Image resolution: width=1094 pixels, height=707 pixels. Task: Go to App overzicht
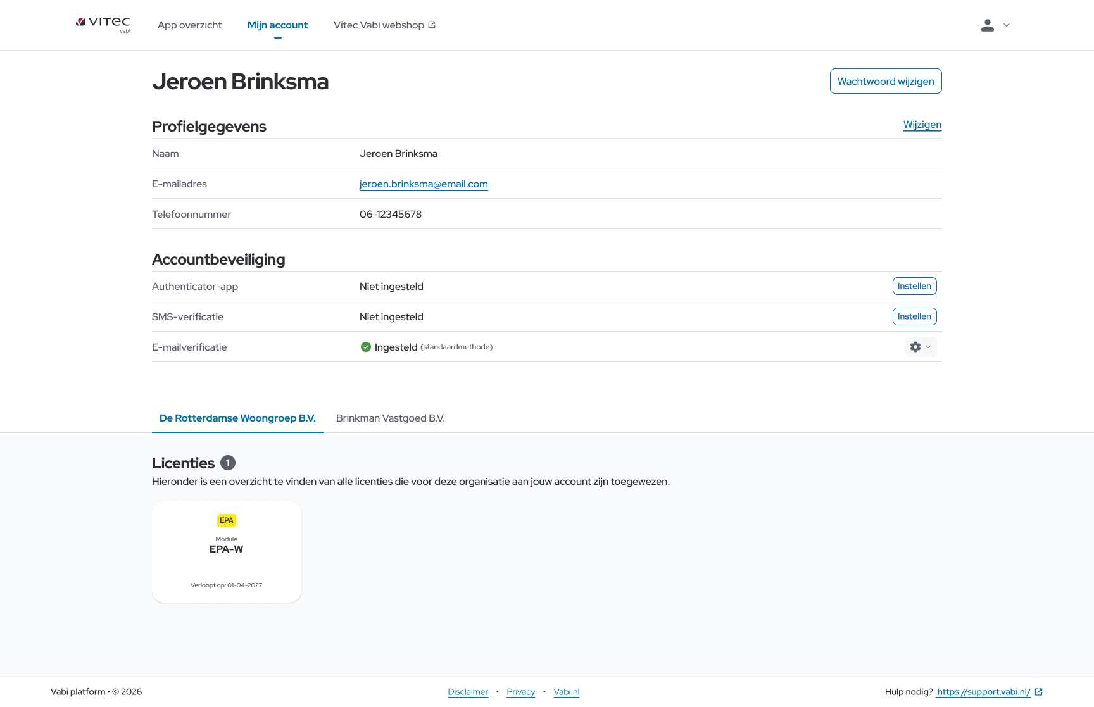click(x=189, y=25)
